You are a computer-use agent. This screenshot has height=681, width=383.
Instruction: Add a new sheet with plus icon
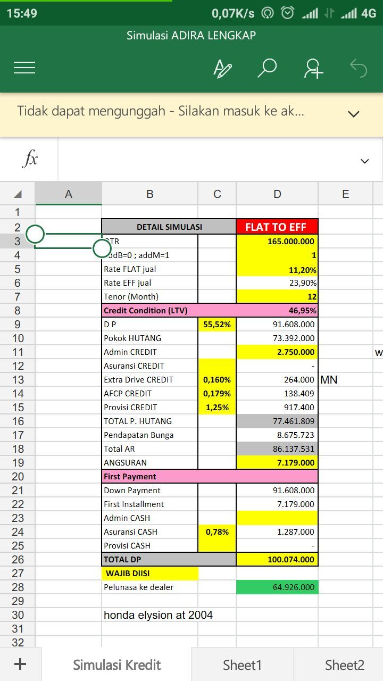tap(20, 664)
